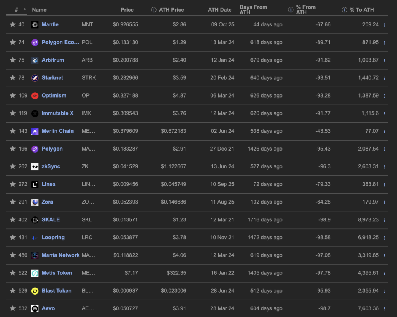Image resolution: width=397 pixels, height=317 pixels.
Task: Open the Merlin Chain coin link
Action: pyautogui.click(x=57, y=131)
